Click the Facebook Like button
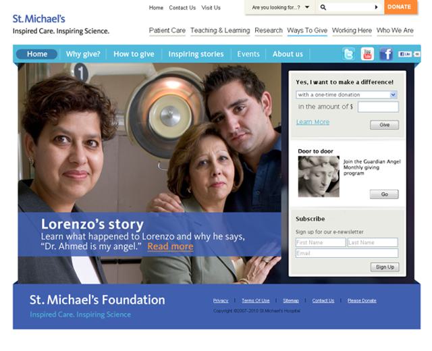 click(405, 54)
